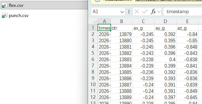Click the flex.csv Excel file icon
The height and width of the screenshot is (104, 202).
tap(5, 5)
